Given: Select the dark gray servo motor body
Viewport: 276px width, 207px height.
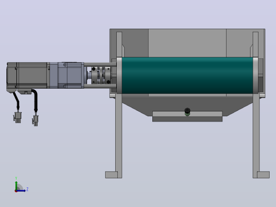Looking at the screenshot, I should [28, 75].
